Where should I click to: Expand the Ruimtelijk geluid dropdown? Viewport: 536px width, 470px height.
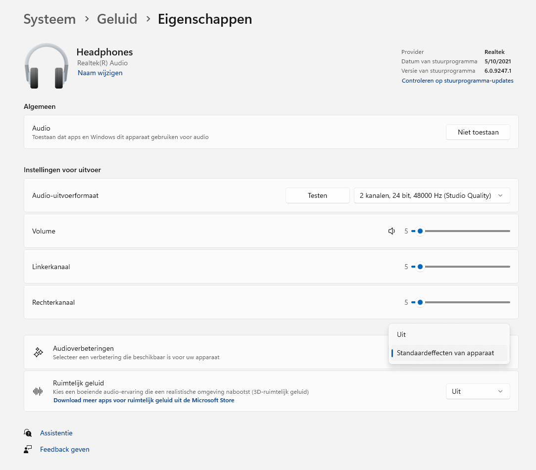pyautogui.click(x=478, y=391)
